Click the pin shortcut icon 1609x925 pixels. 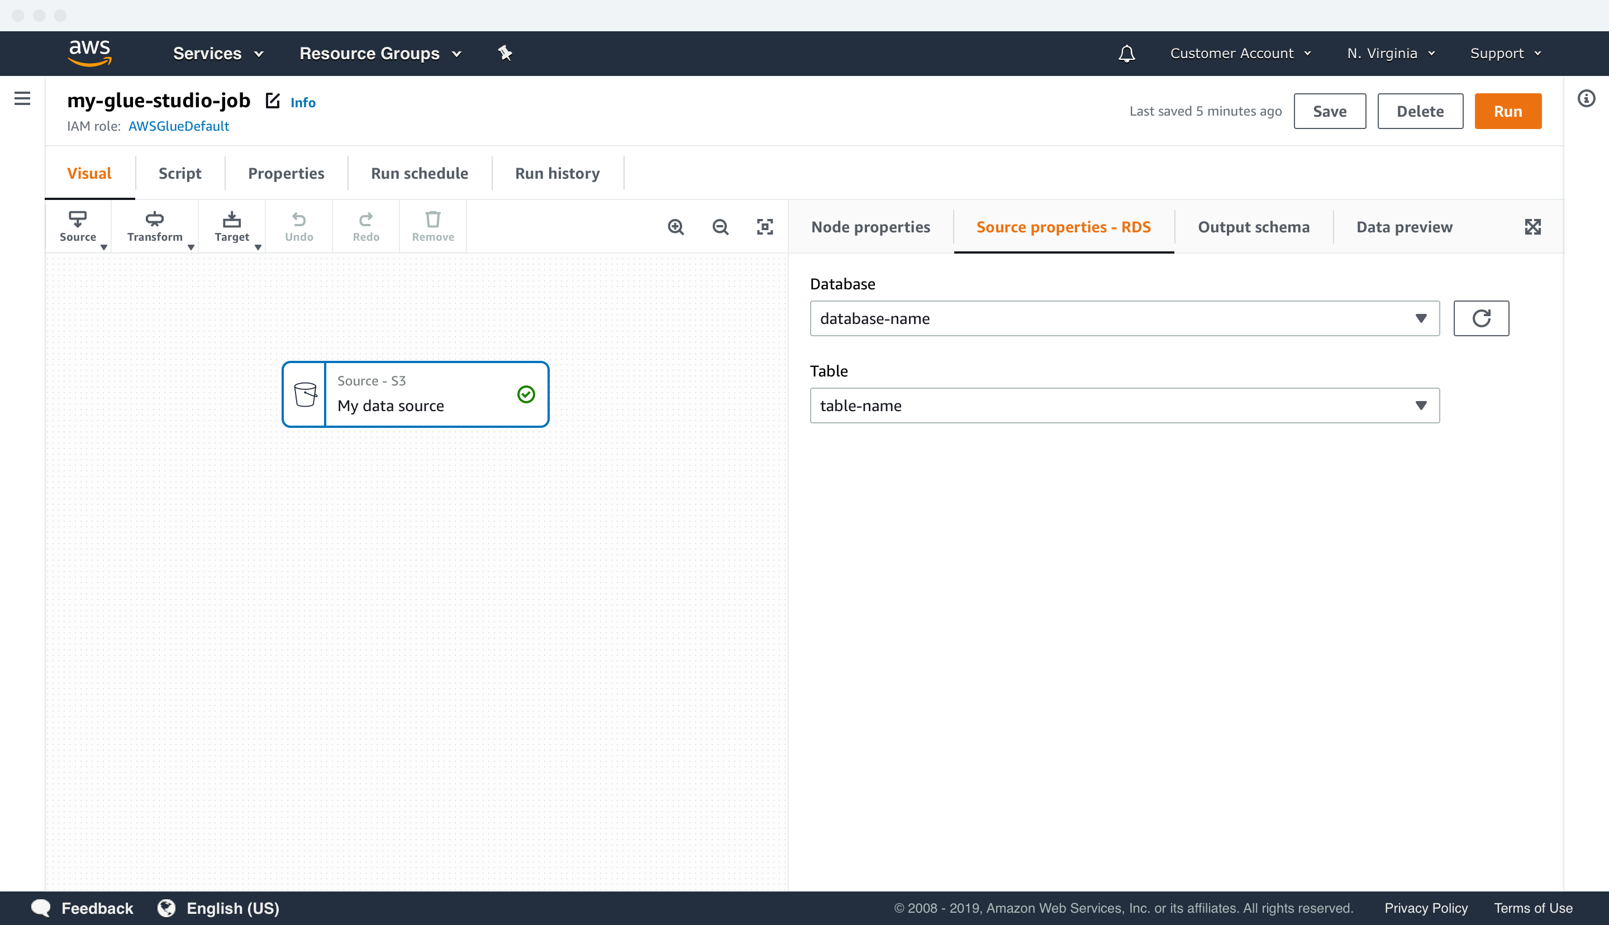(504, 54)
